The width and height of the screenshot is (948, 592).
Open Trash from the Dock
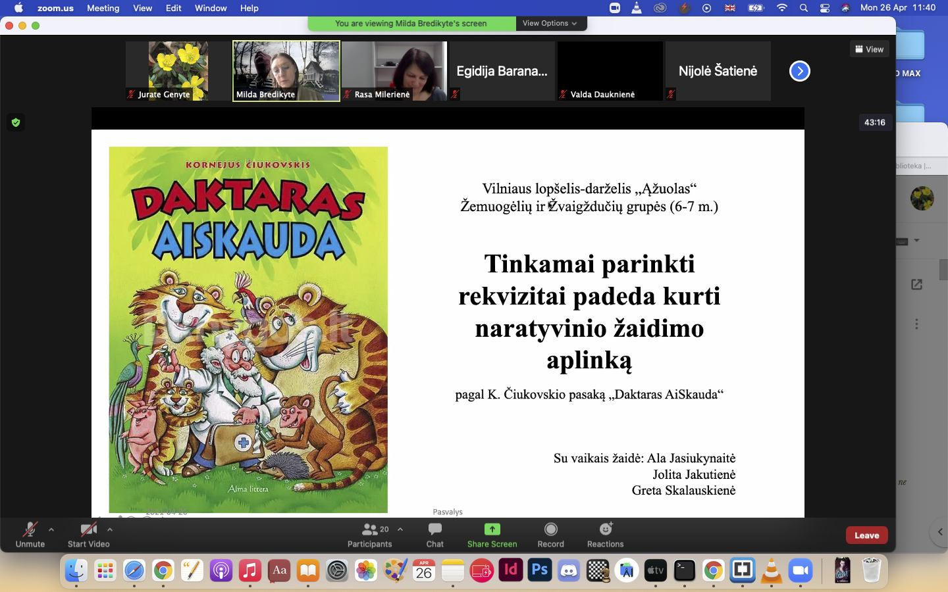872,570
